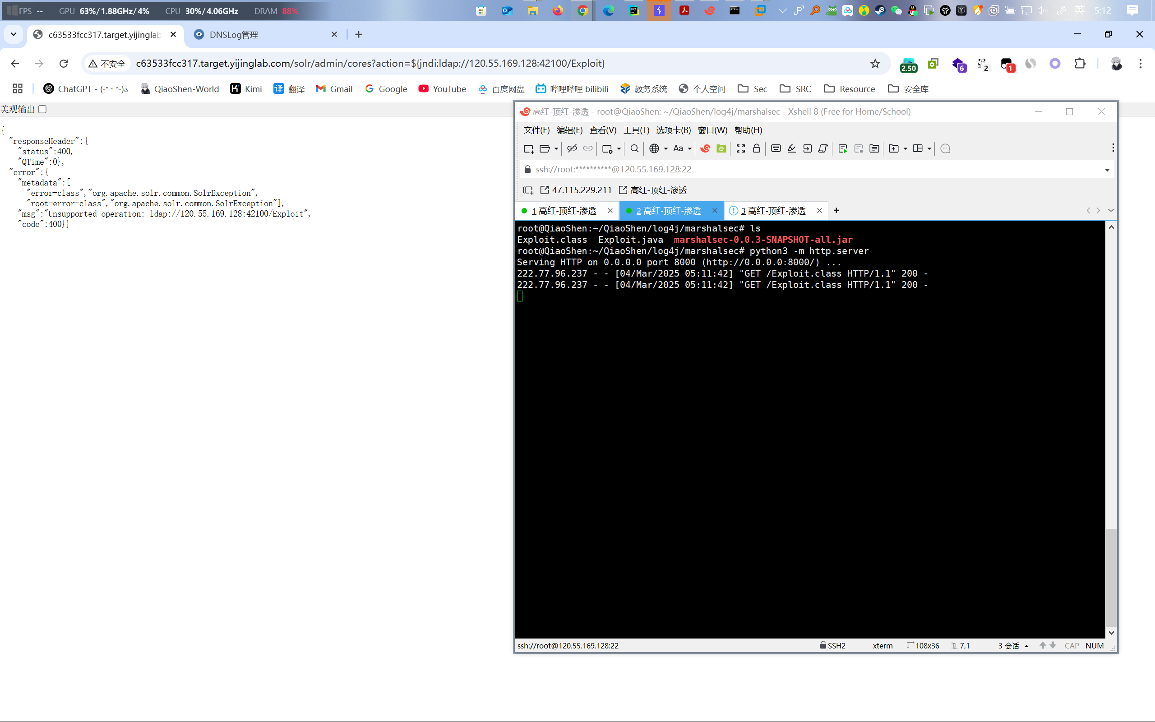The width and height of the screenshot is (1155, 722).
Task: Switch to session tab 3 高红-顶红-渗透
Action: (773, 211)
